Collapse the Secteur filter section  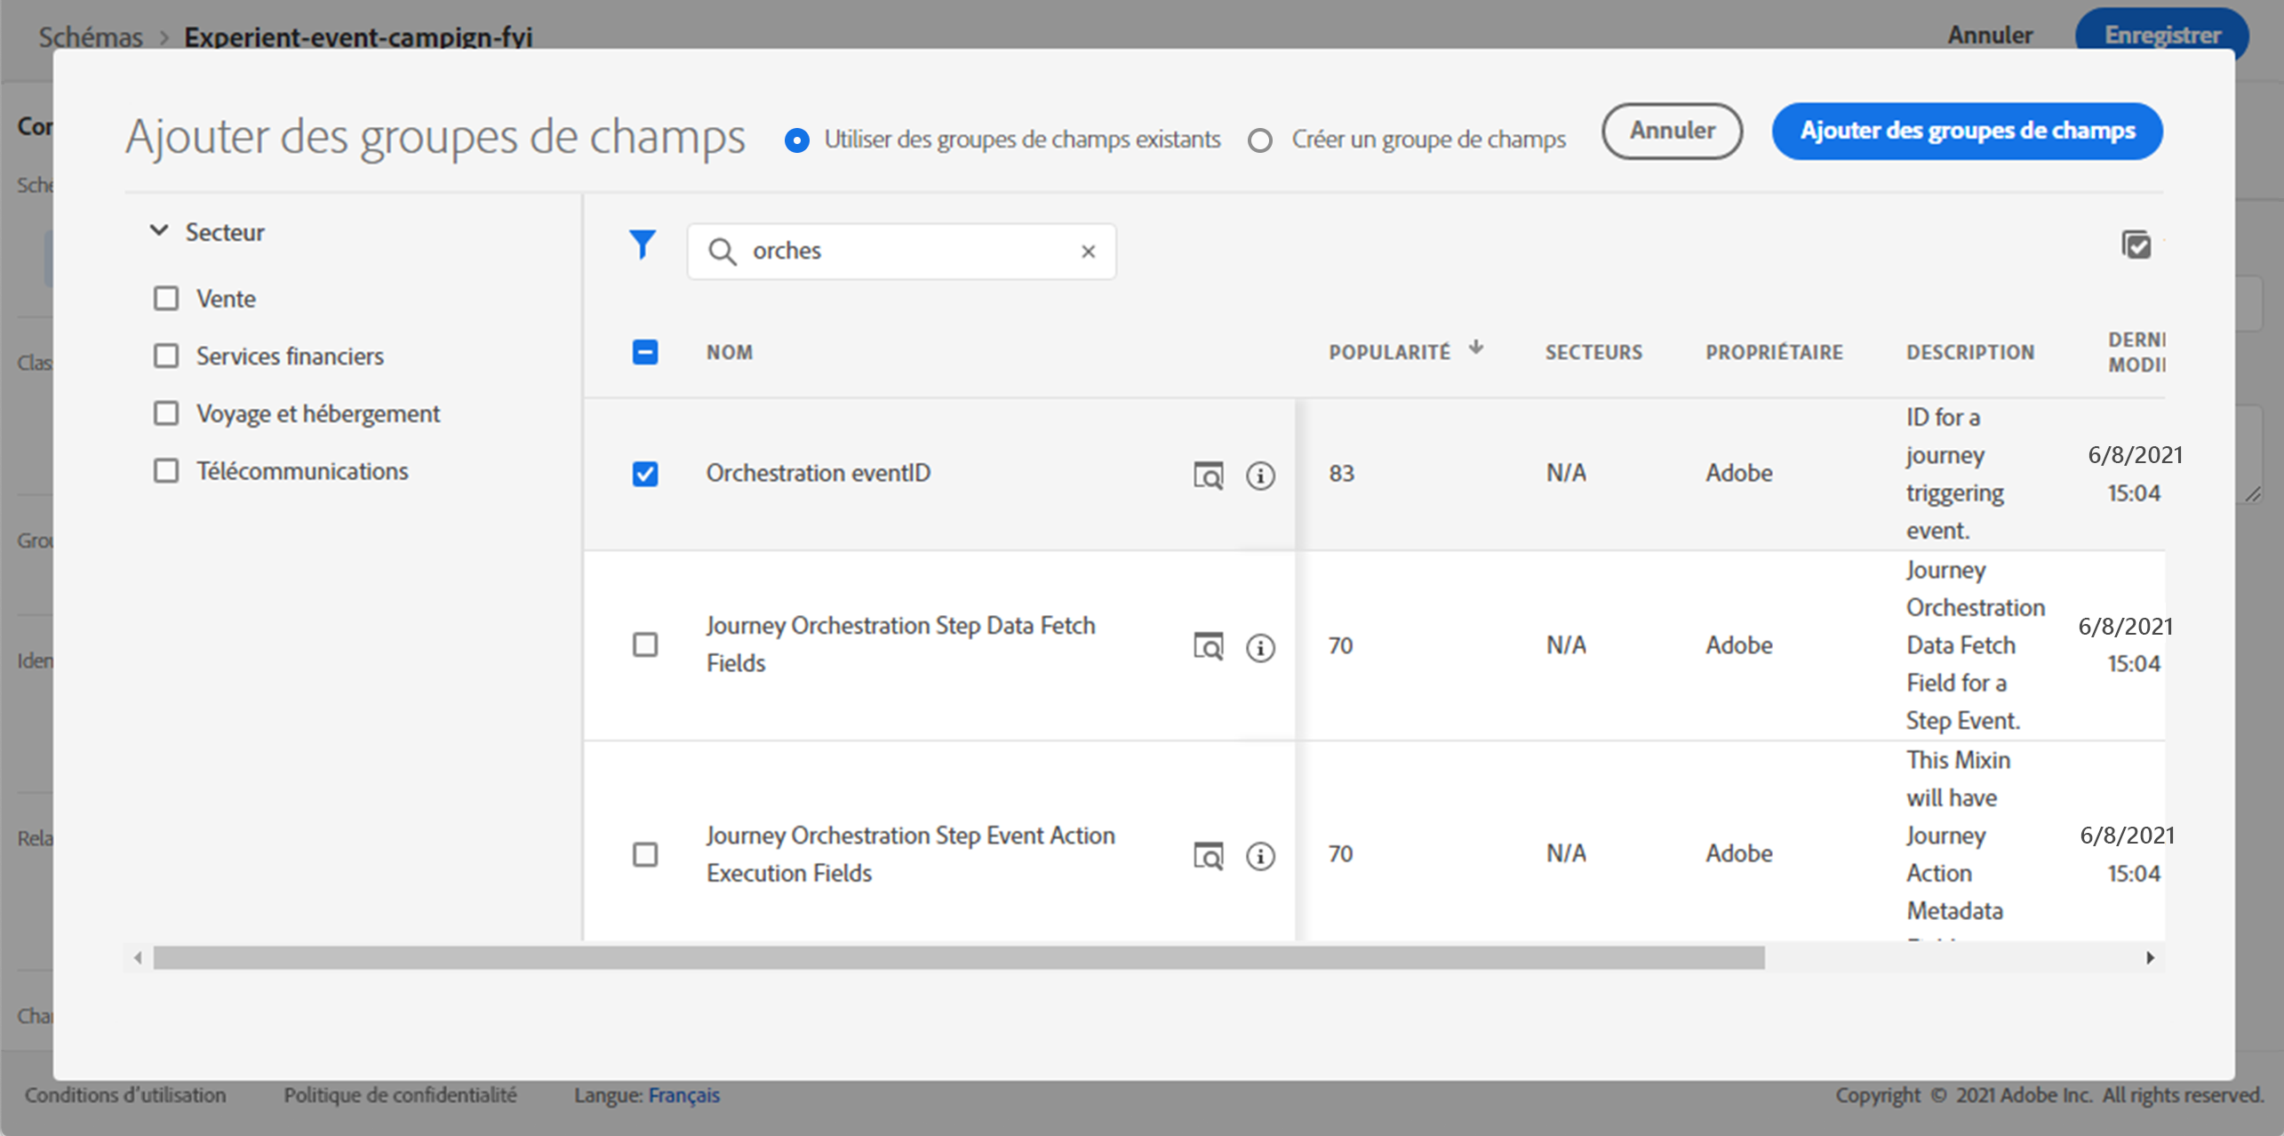pyautogui.click(x=159, y=231)
